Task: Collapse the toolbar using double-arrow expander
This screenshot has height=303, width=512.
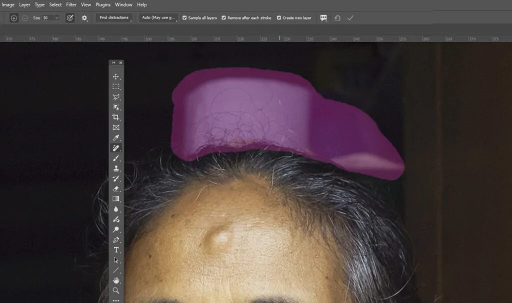Action: (x=113, y=62)
